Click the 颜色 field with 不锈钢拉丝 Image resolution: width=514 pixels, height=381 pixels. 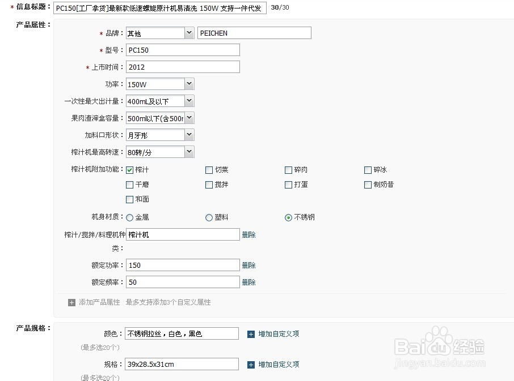coord(182,333)
